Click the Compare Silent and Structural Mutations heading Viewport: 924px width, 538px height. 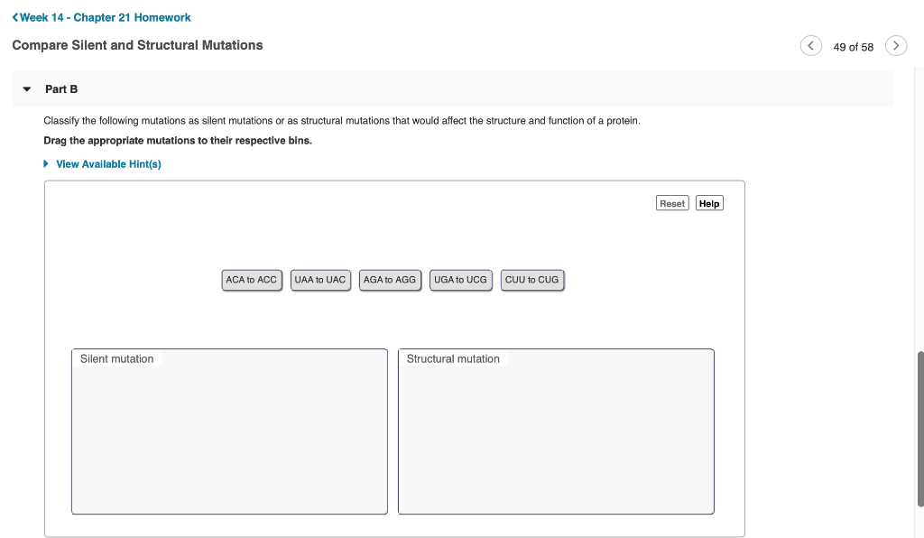(x=137, y=44)
